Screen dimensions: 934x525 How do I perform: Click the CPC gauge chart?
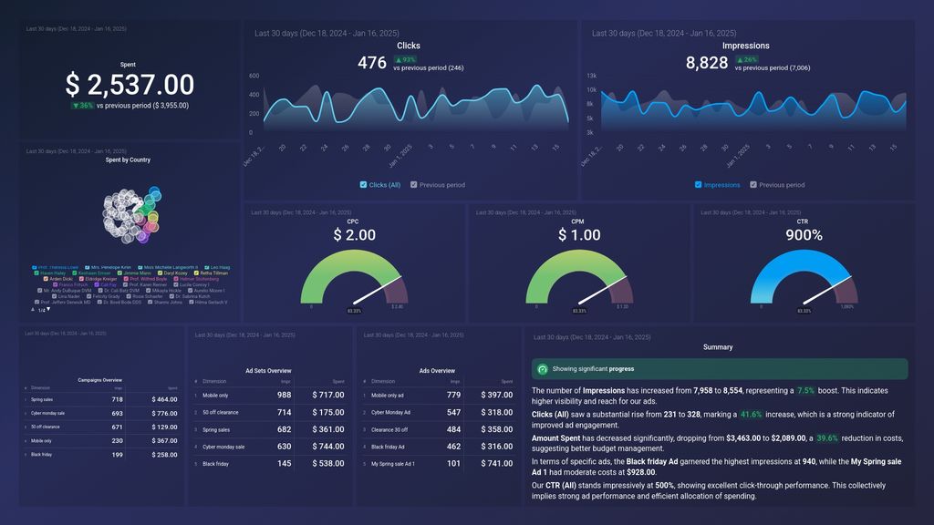[355, 278]
